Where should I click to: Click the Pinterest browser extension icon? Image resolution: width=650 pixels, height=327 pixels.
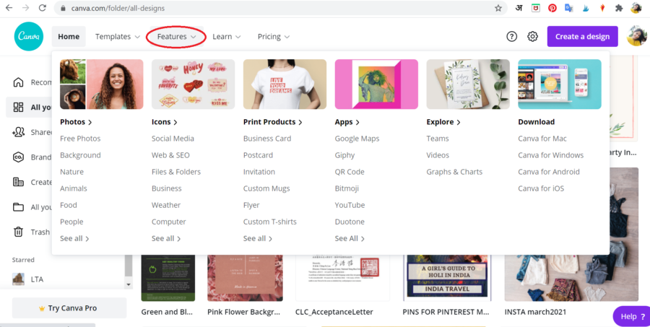pos(552,8)
